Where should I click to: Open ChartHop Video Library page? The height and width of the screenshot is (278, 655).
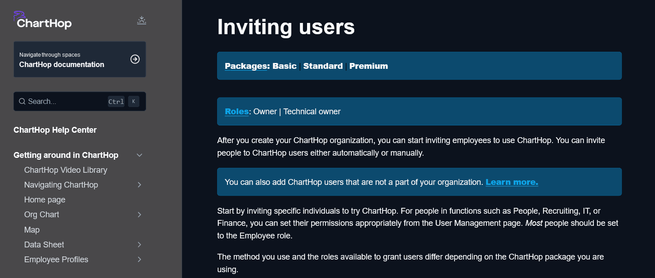[66, 170]
